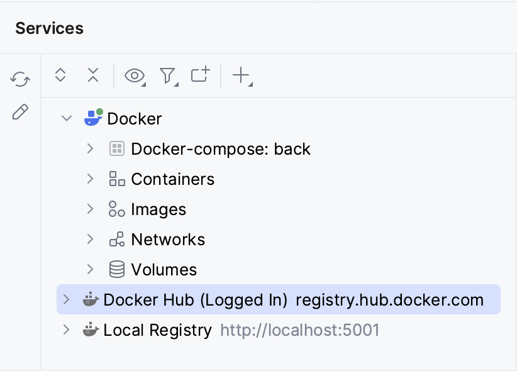517x371 pixels.
Task: Click the Containers node icon
Action: [x=118, y=179]
